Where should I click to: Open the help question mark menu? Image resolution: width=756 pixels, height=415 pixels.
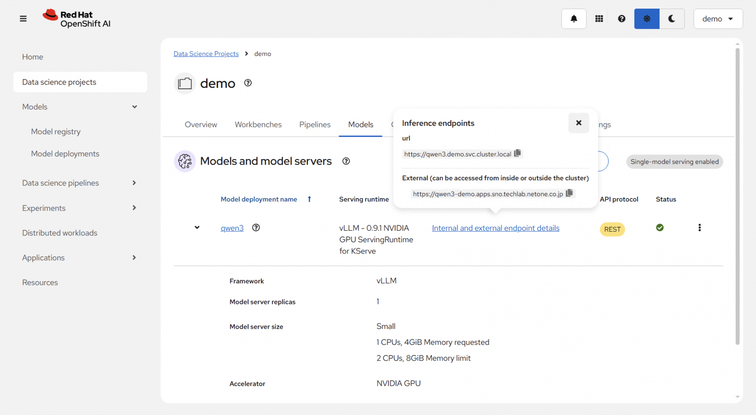point(621,19)
